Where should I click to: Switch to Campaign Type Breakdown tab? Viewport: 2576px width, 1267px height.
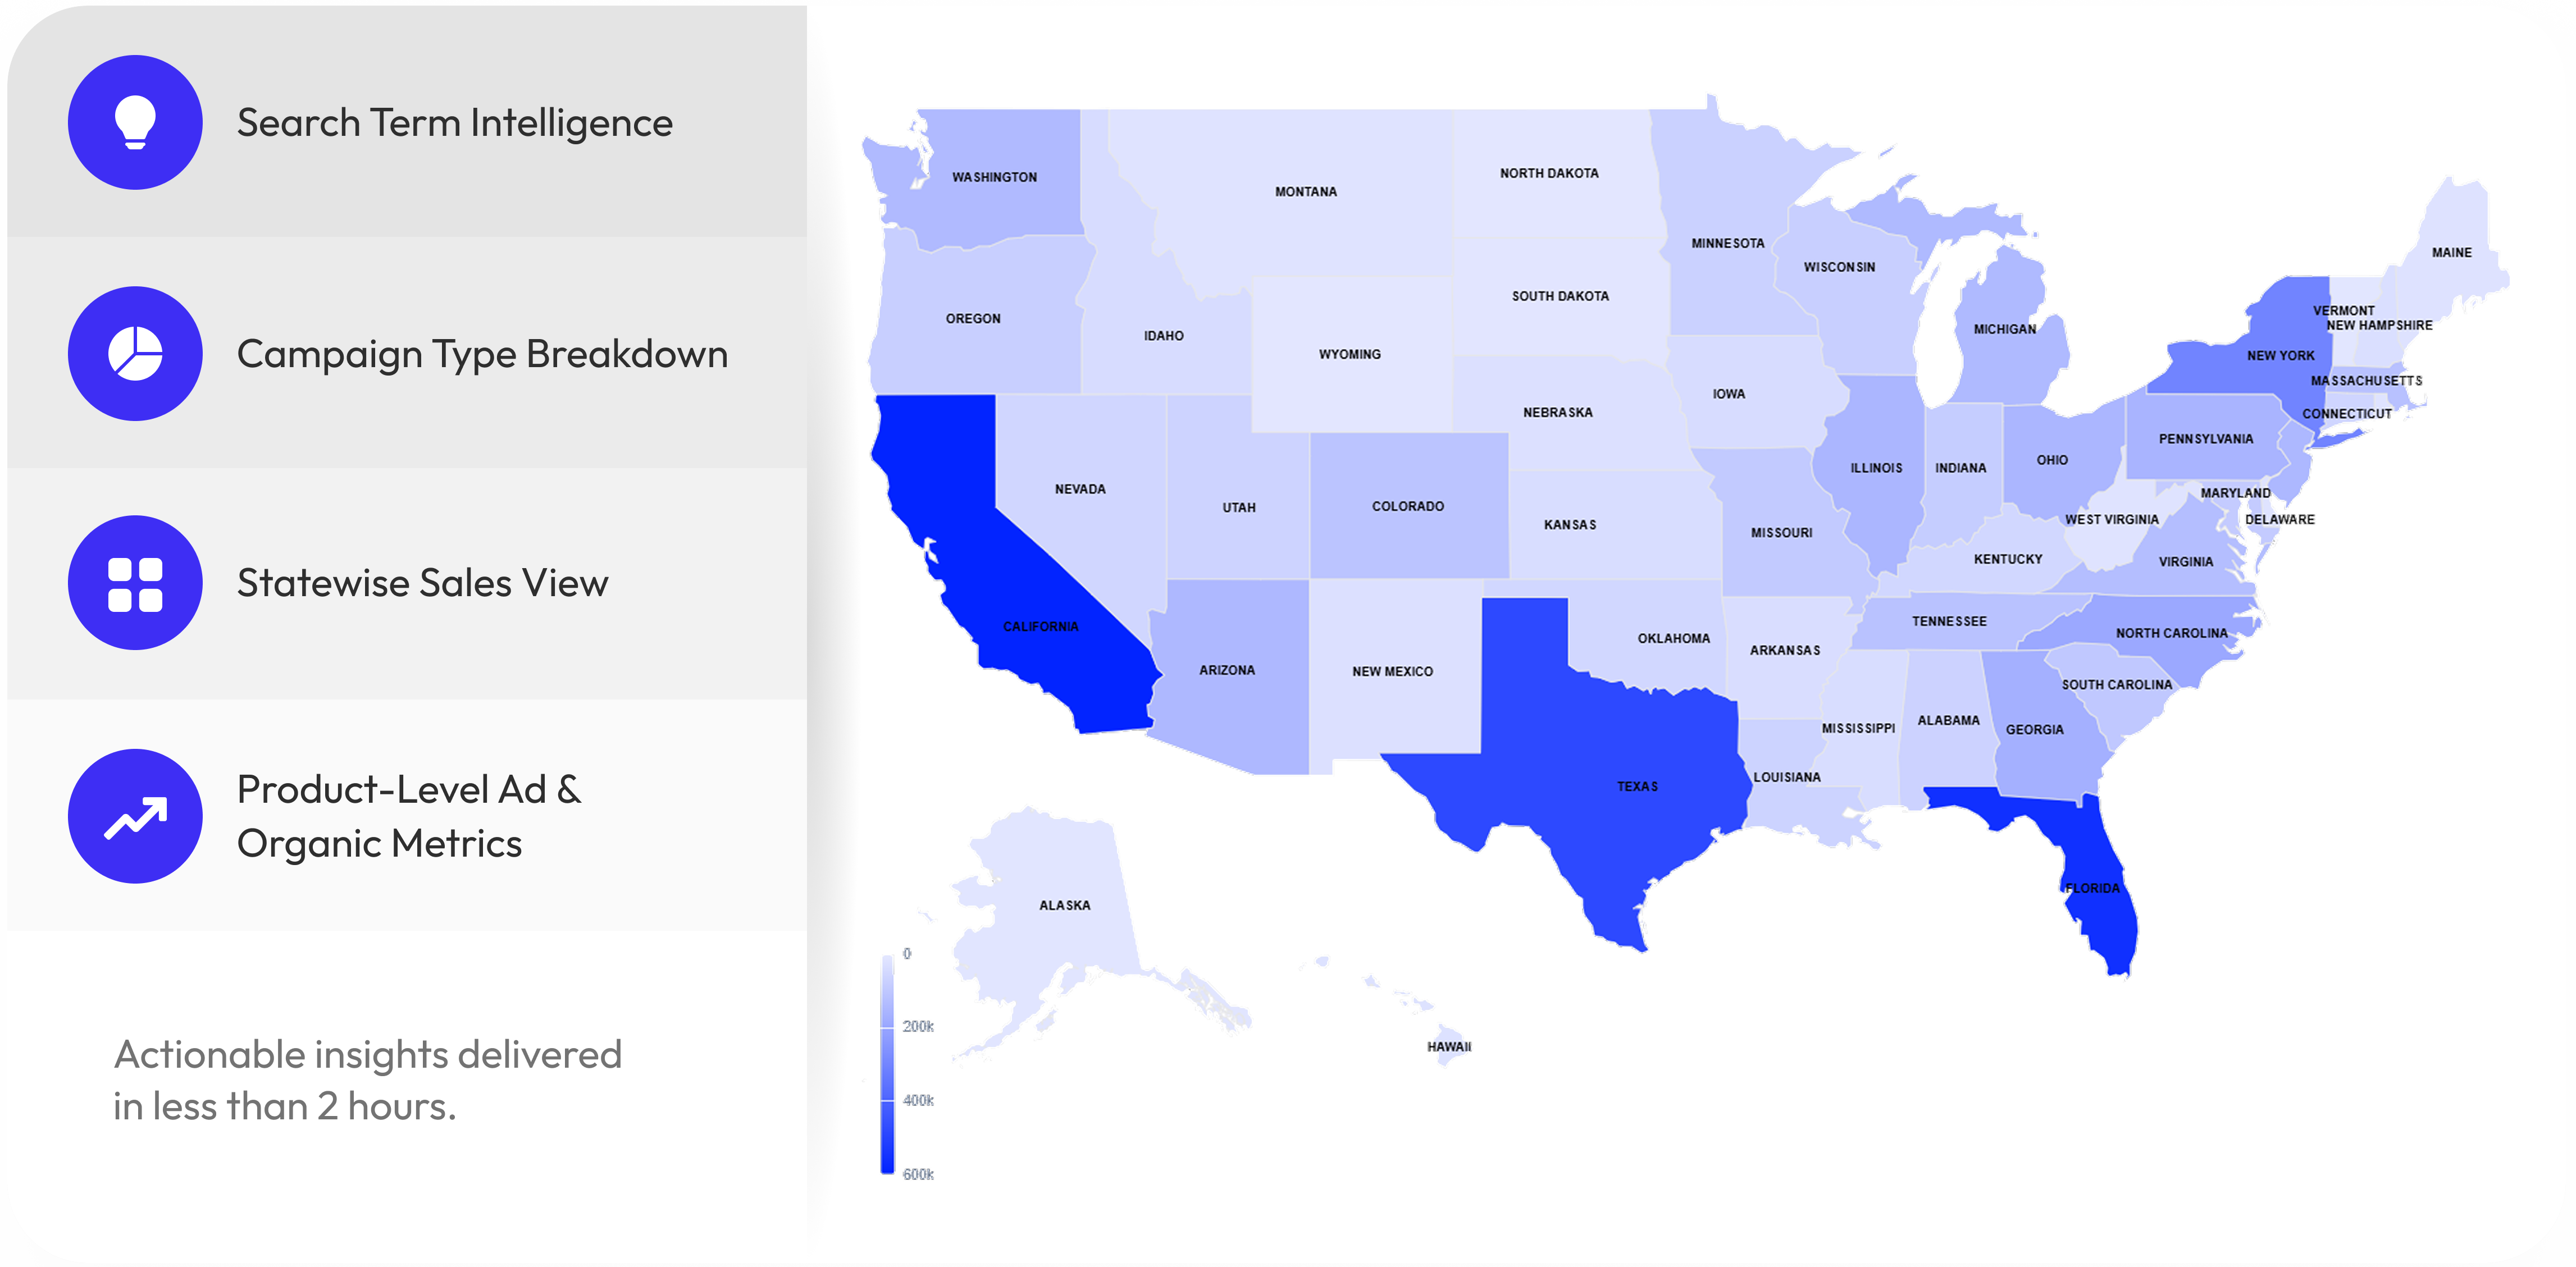(x=482, y=354)
